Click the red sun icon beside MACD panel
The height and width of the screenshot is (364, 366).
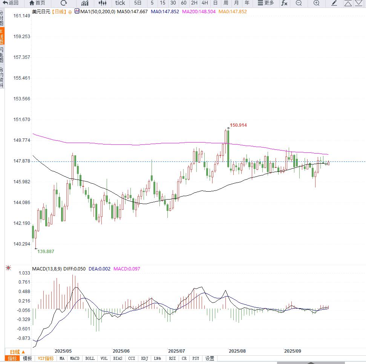click(x=8, y=268)
